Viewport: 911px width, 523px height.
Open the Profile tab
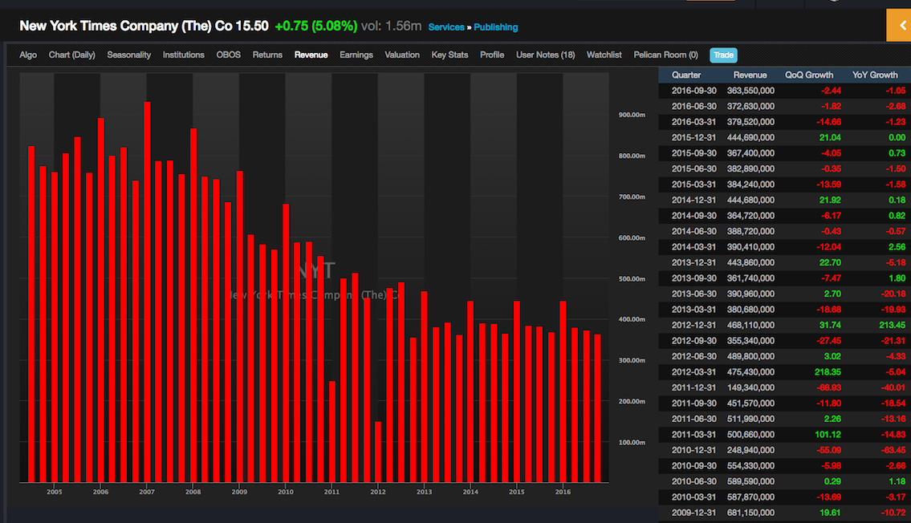pos(492,55)
